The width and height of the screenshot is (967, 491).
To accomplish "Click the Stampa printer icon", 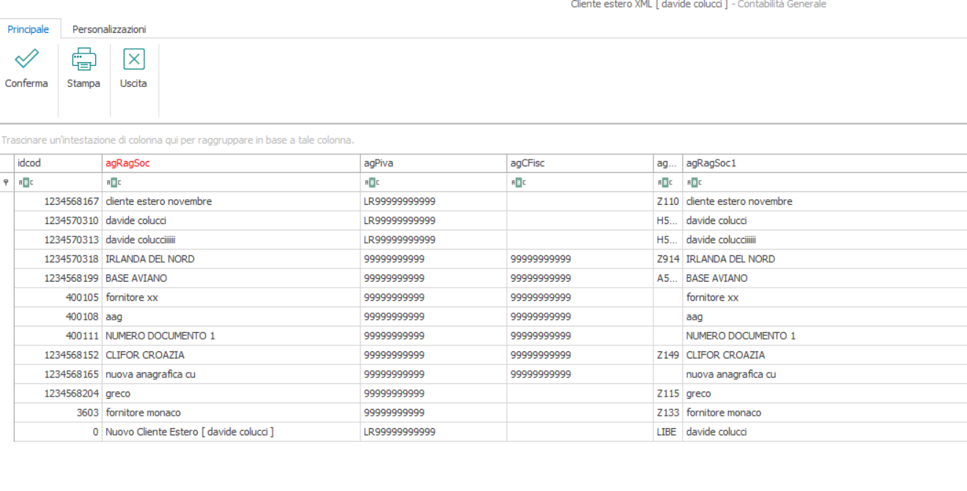I will tap(84, 59).
